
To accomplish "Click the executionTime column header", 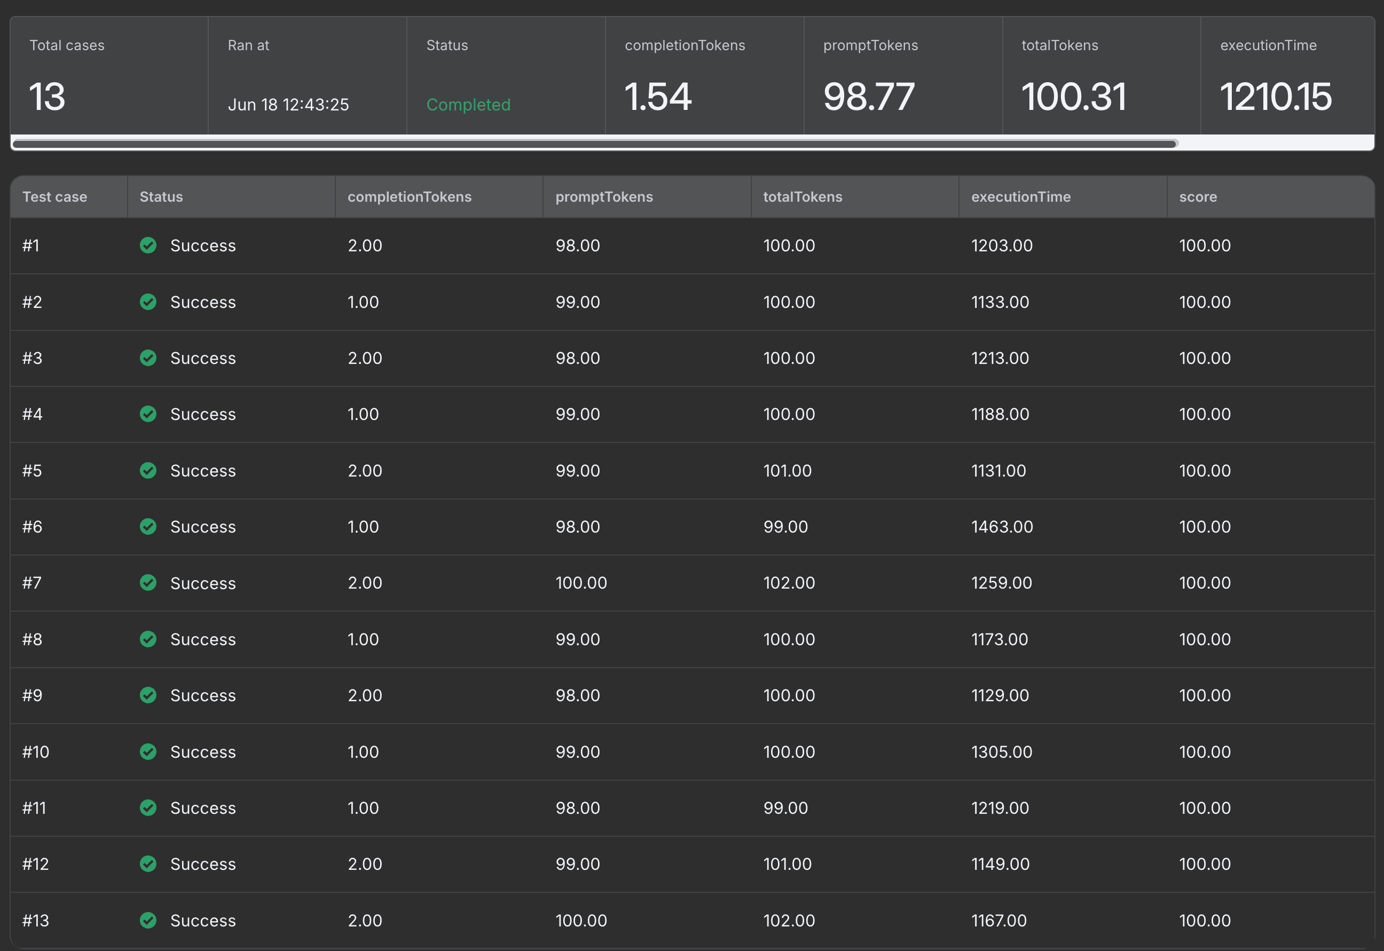I will click(1021, 196).
